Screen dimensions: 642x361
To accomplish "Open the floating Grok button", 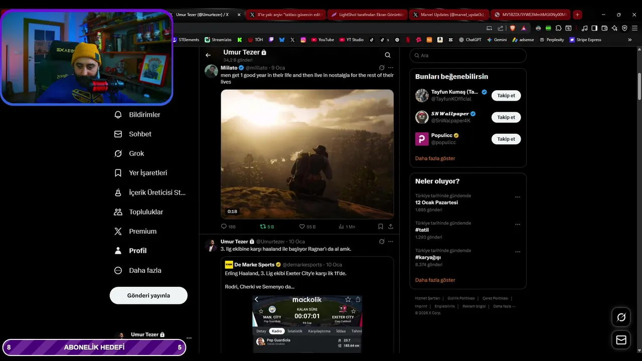I will coord(621,317).
